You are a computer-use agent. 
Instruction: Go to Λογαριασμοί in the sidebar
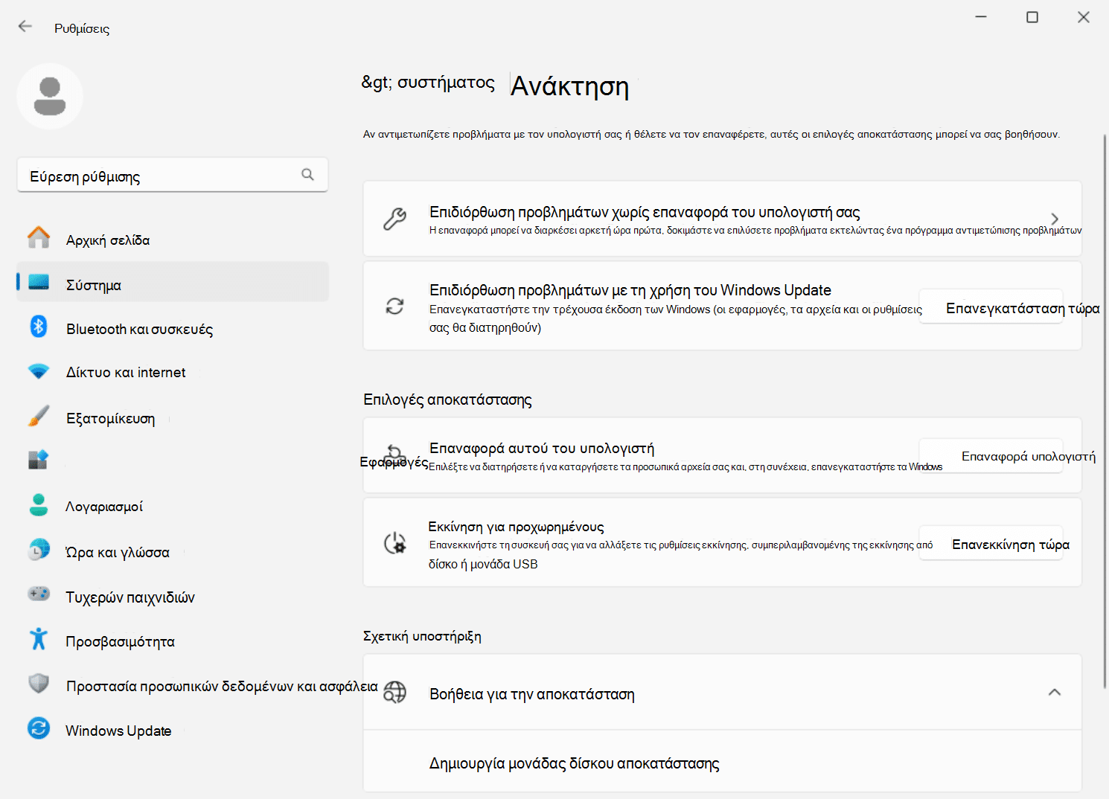click(104, 507)
